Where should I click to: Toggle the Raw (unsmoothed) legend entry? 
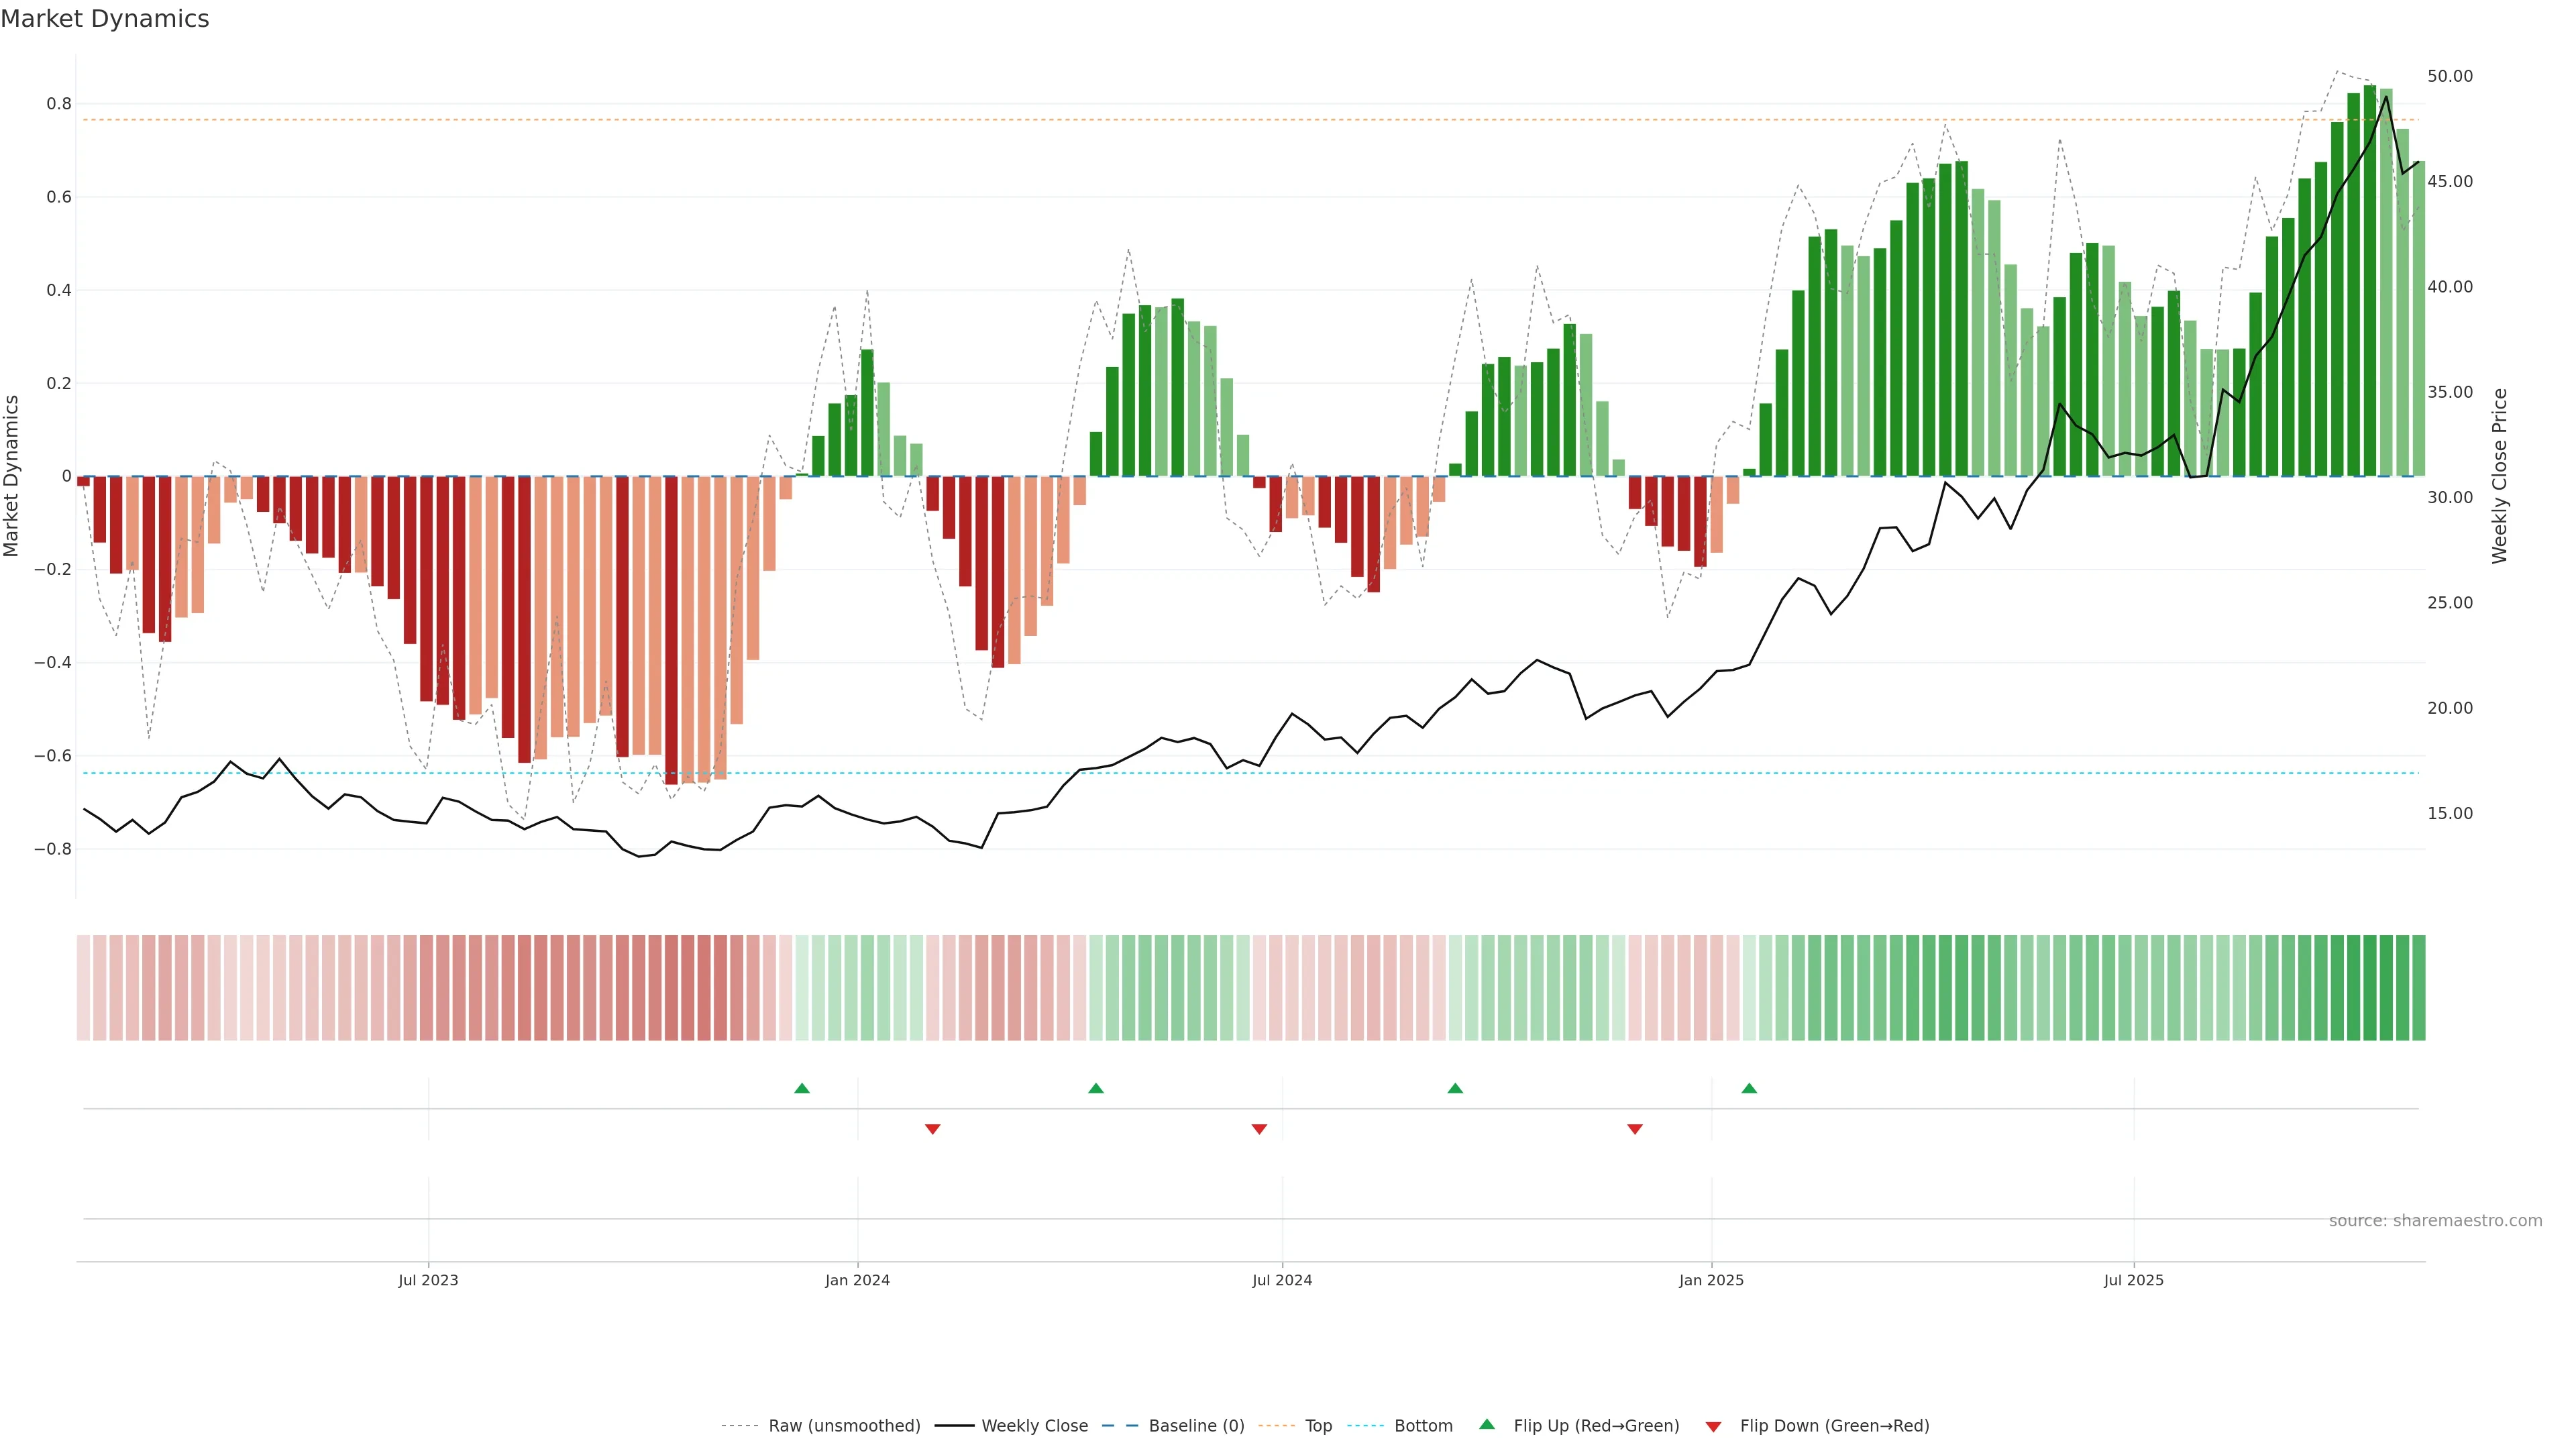844,1426
